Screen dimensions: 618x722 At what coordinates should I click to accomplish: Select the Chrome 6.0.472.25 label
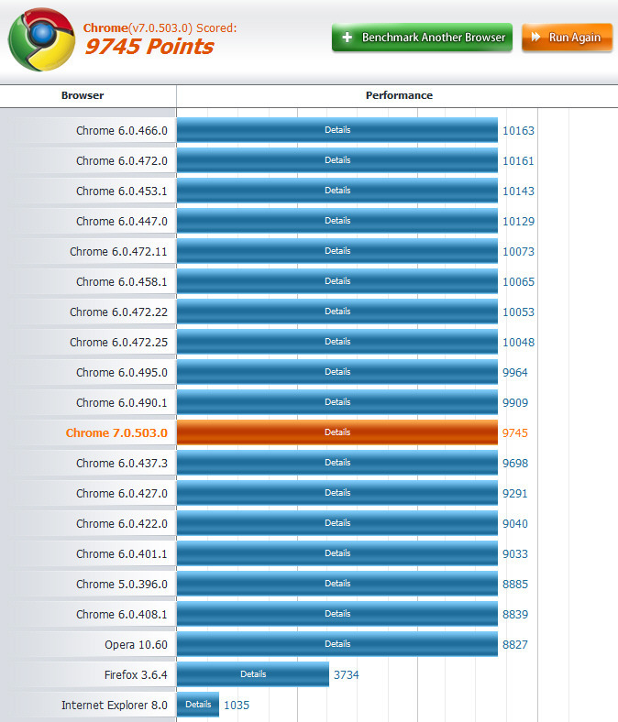coord(118,343)
